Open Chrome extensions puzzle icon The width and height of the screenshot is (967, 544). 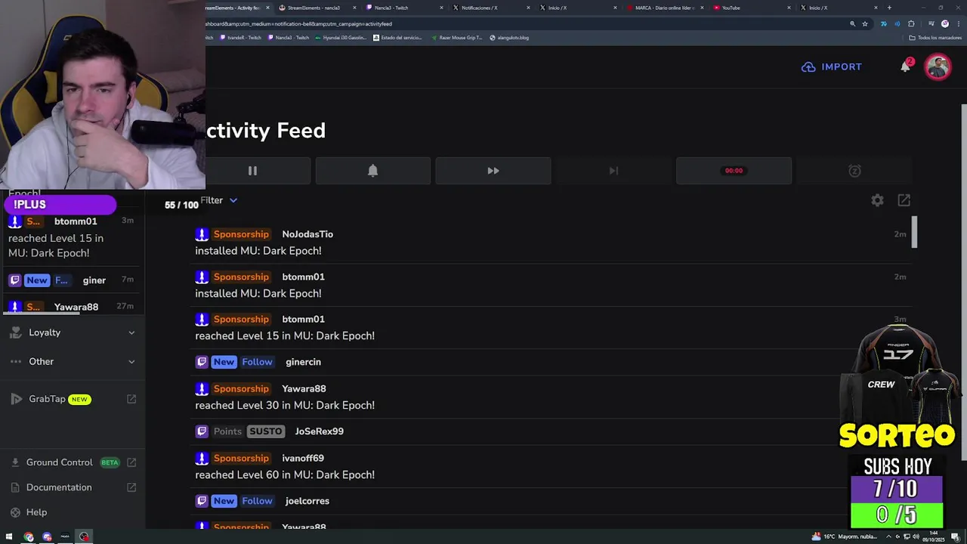point(911,23)
